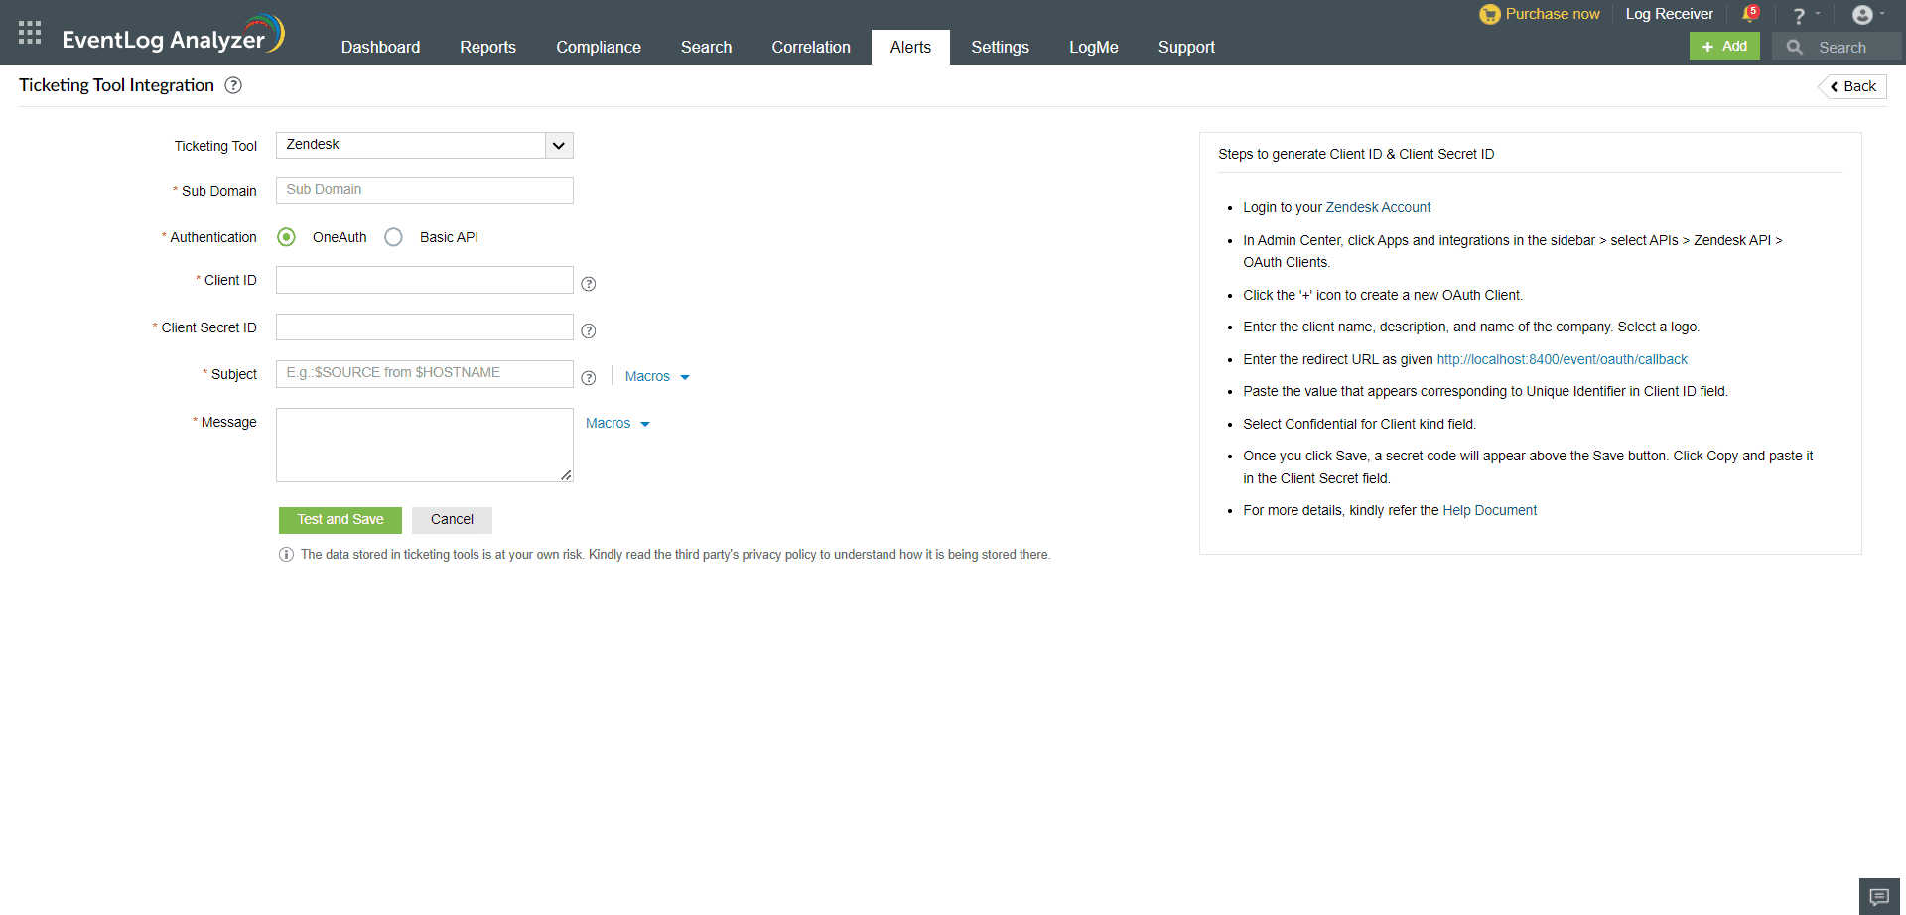Open the feedback chat icon
Image resolution: width=1906 pixels, height=915 pixels.
(1877, 894)
